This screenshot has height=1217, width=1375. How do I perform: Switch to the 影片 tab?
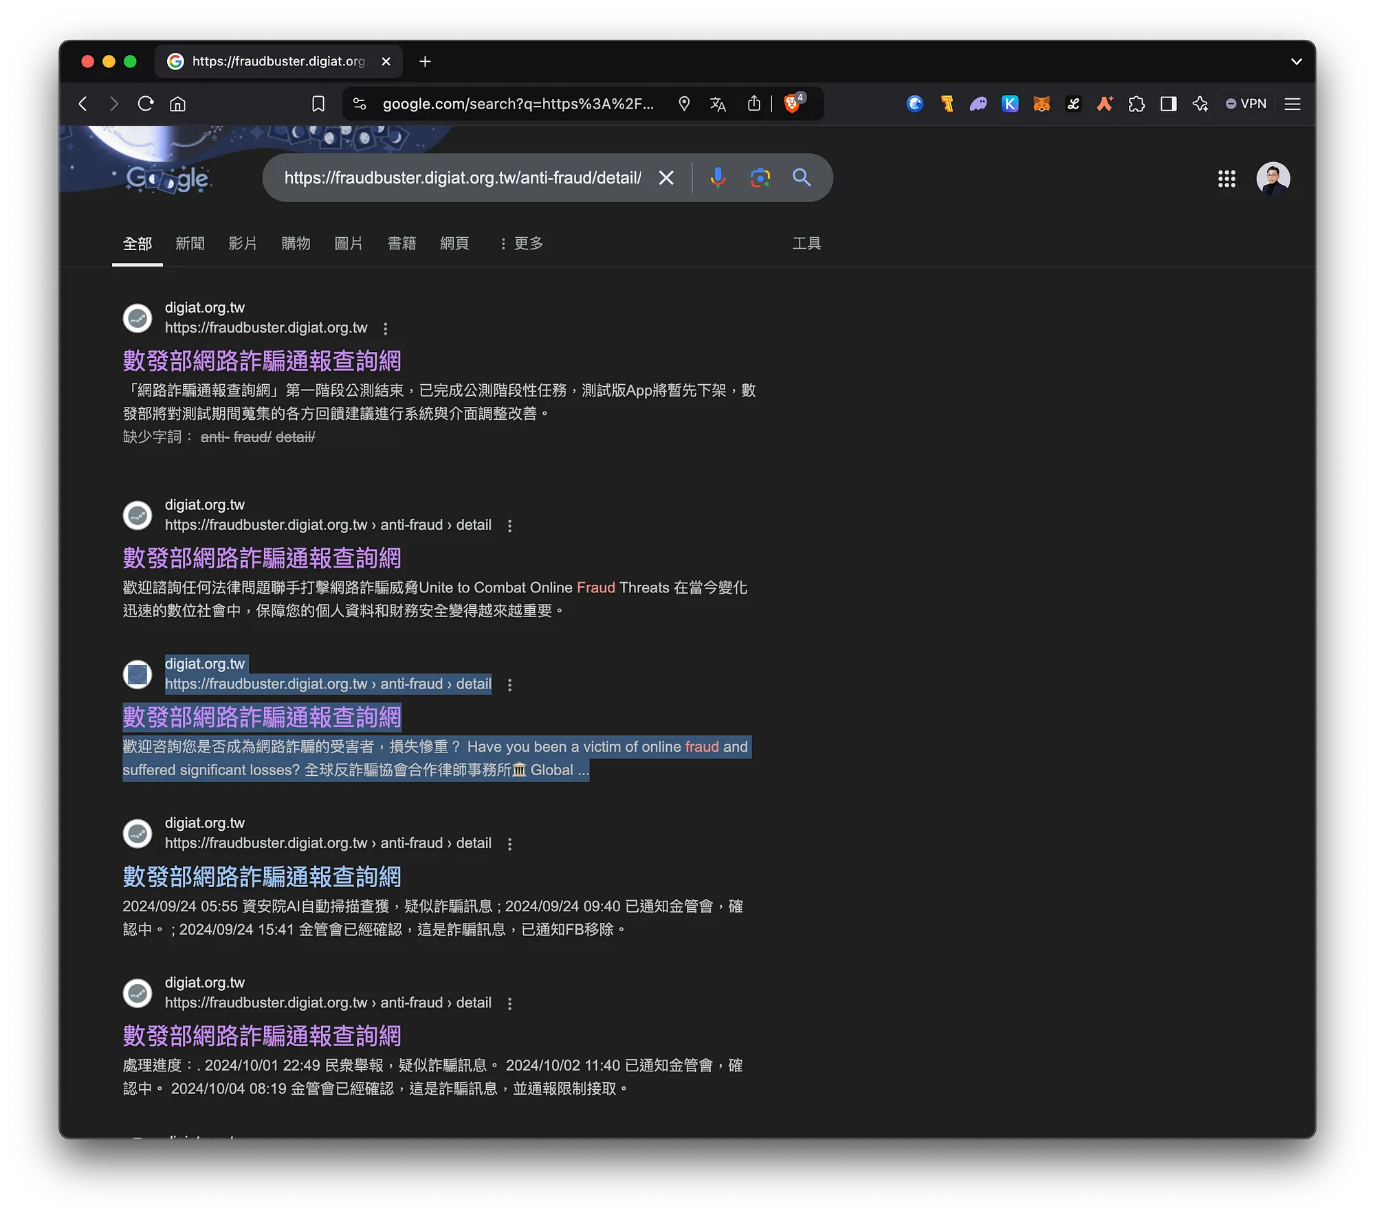[243, 243]
